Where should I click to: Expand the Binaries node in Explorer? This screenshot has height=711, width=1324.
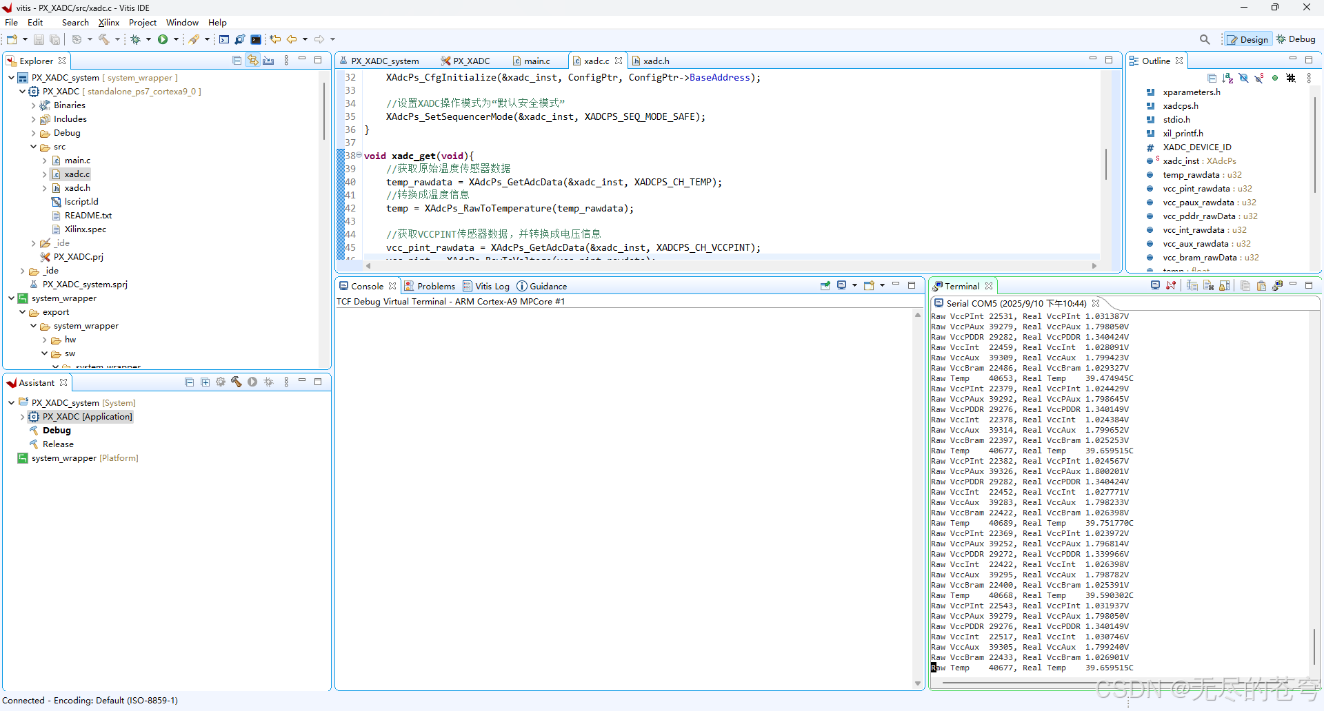point(33,105)
